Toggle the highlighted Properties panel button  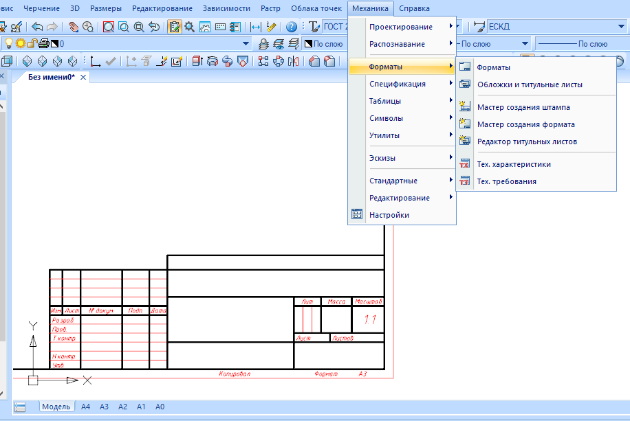175,27
